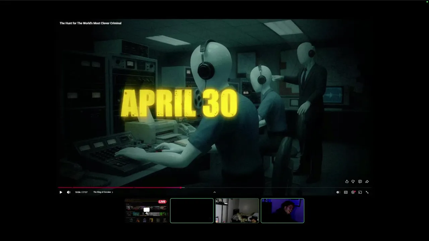Open 'The King of Cocaine' chapter list

[103, 192]
